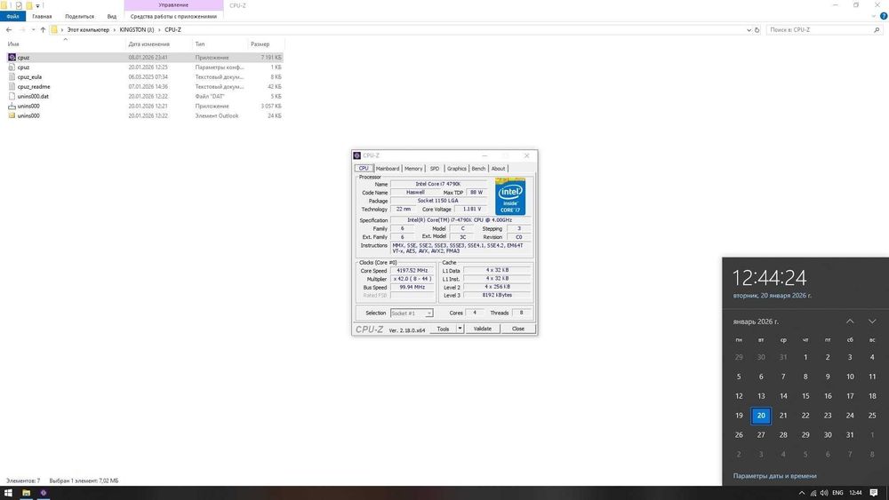Click Этот компьютер in the address breadcrumb

(x=88, y=29)
